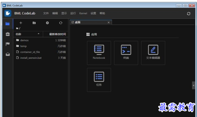Click the plus new launcher icon
Screen dimensions: 197x117
coord(21,23)
